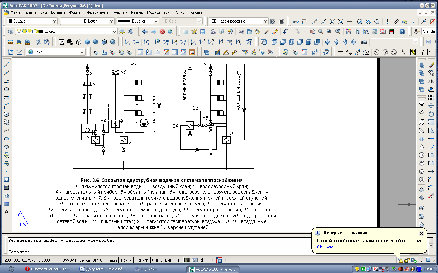Open the Standard text style dropdown
438x273 pixels.
coord(429,32)
